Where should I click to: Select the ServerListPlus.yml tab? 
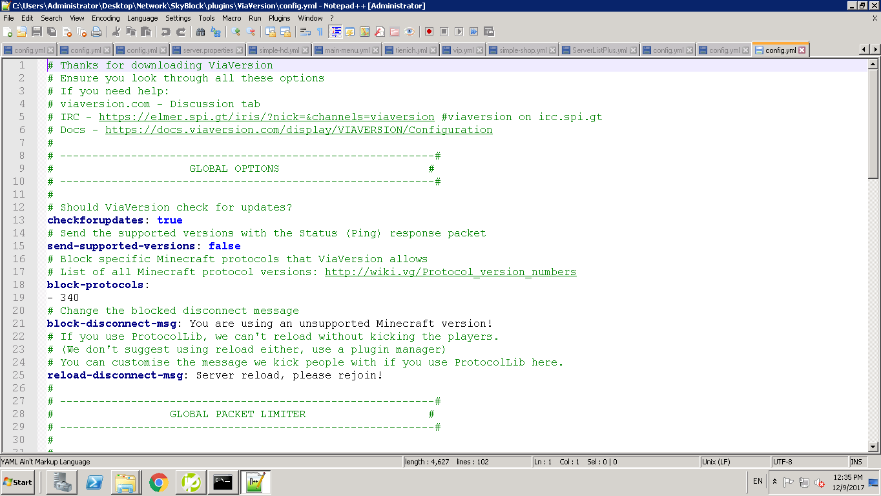(x=599, y=50)
